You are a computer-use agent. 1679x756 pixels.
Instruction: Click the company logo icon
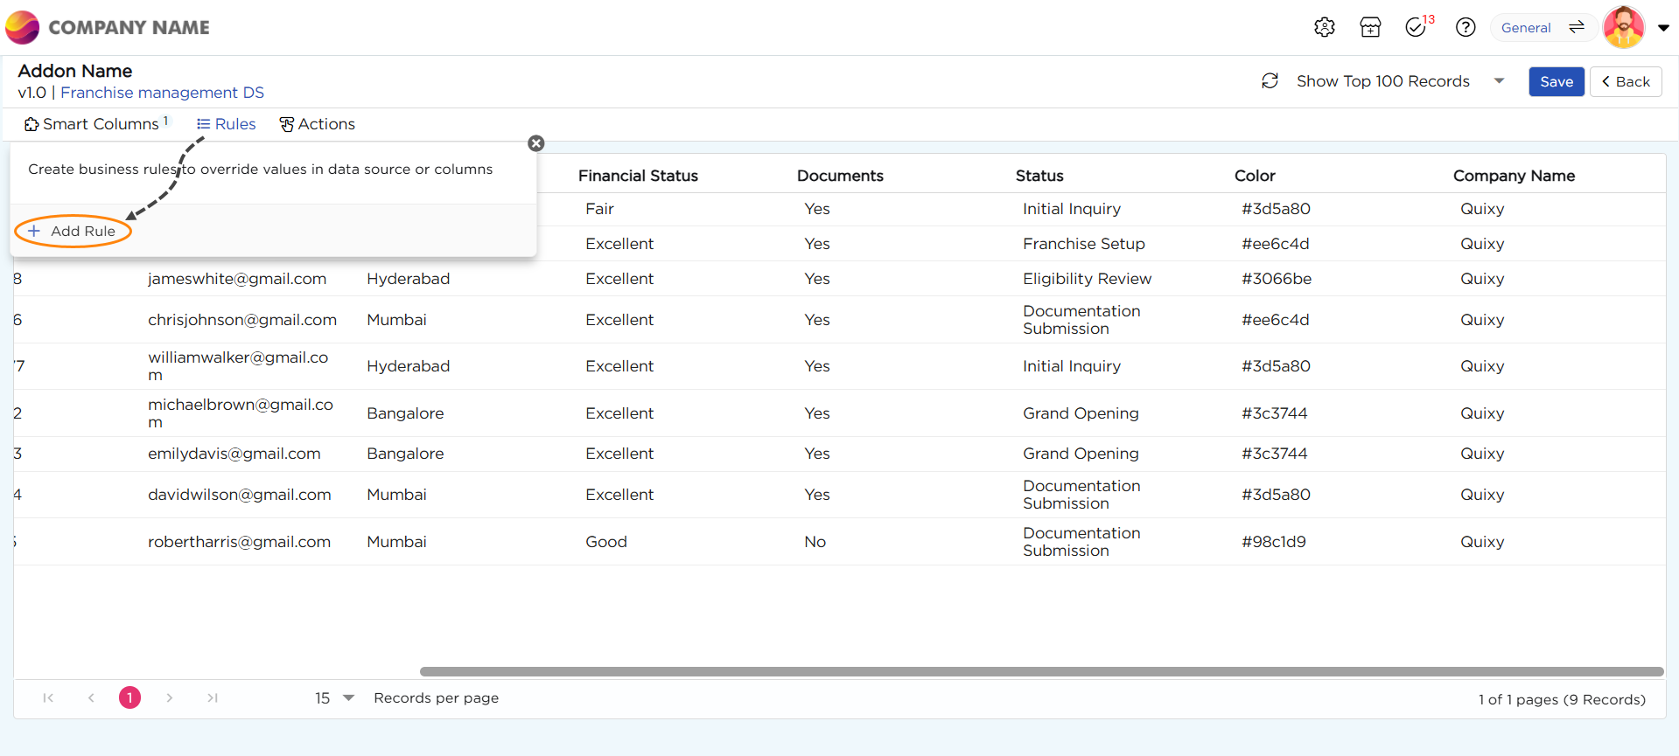coord(23,27)
